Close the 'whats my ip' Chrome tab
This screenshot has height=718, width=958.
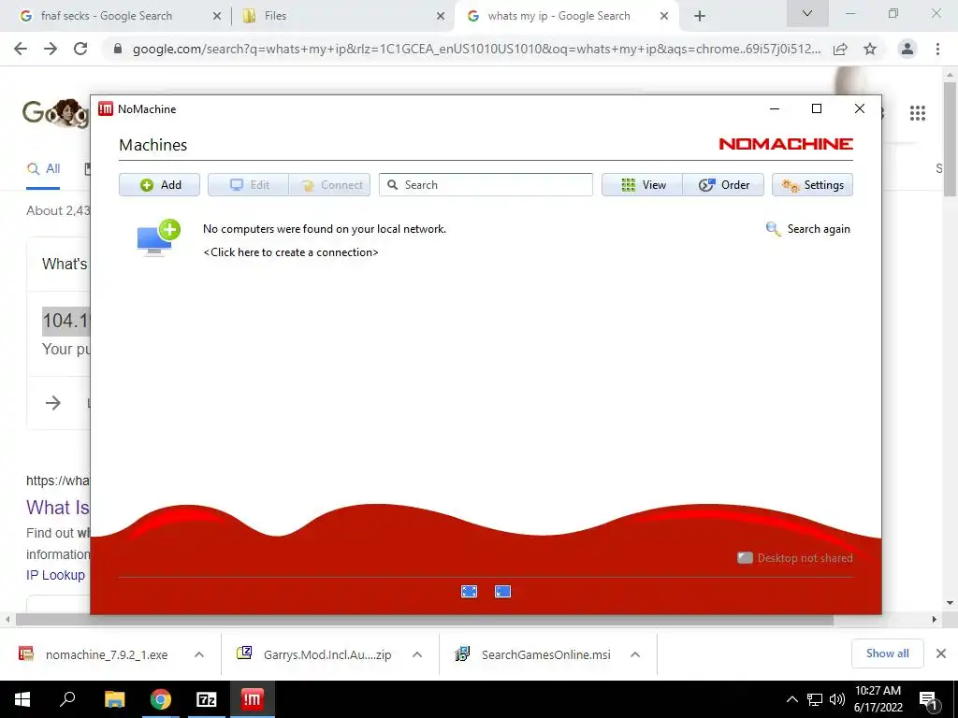pyautogui.click(x=664, y=17)
